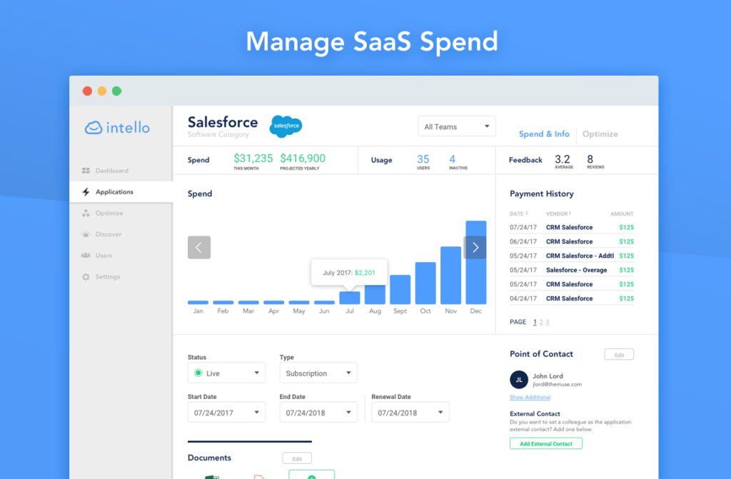Click the yellow macOS minimize button
This screenshot has height=479, width=731.
click(x=102, y=91)
